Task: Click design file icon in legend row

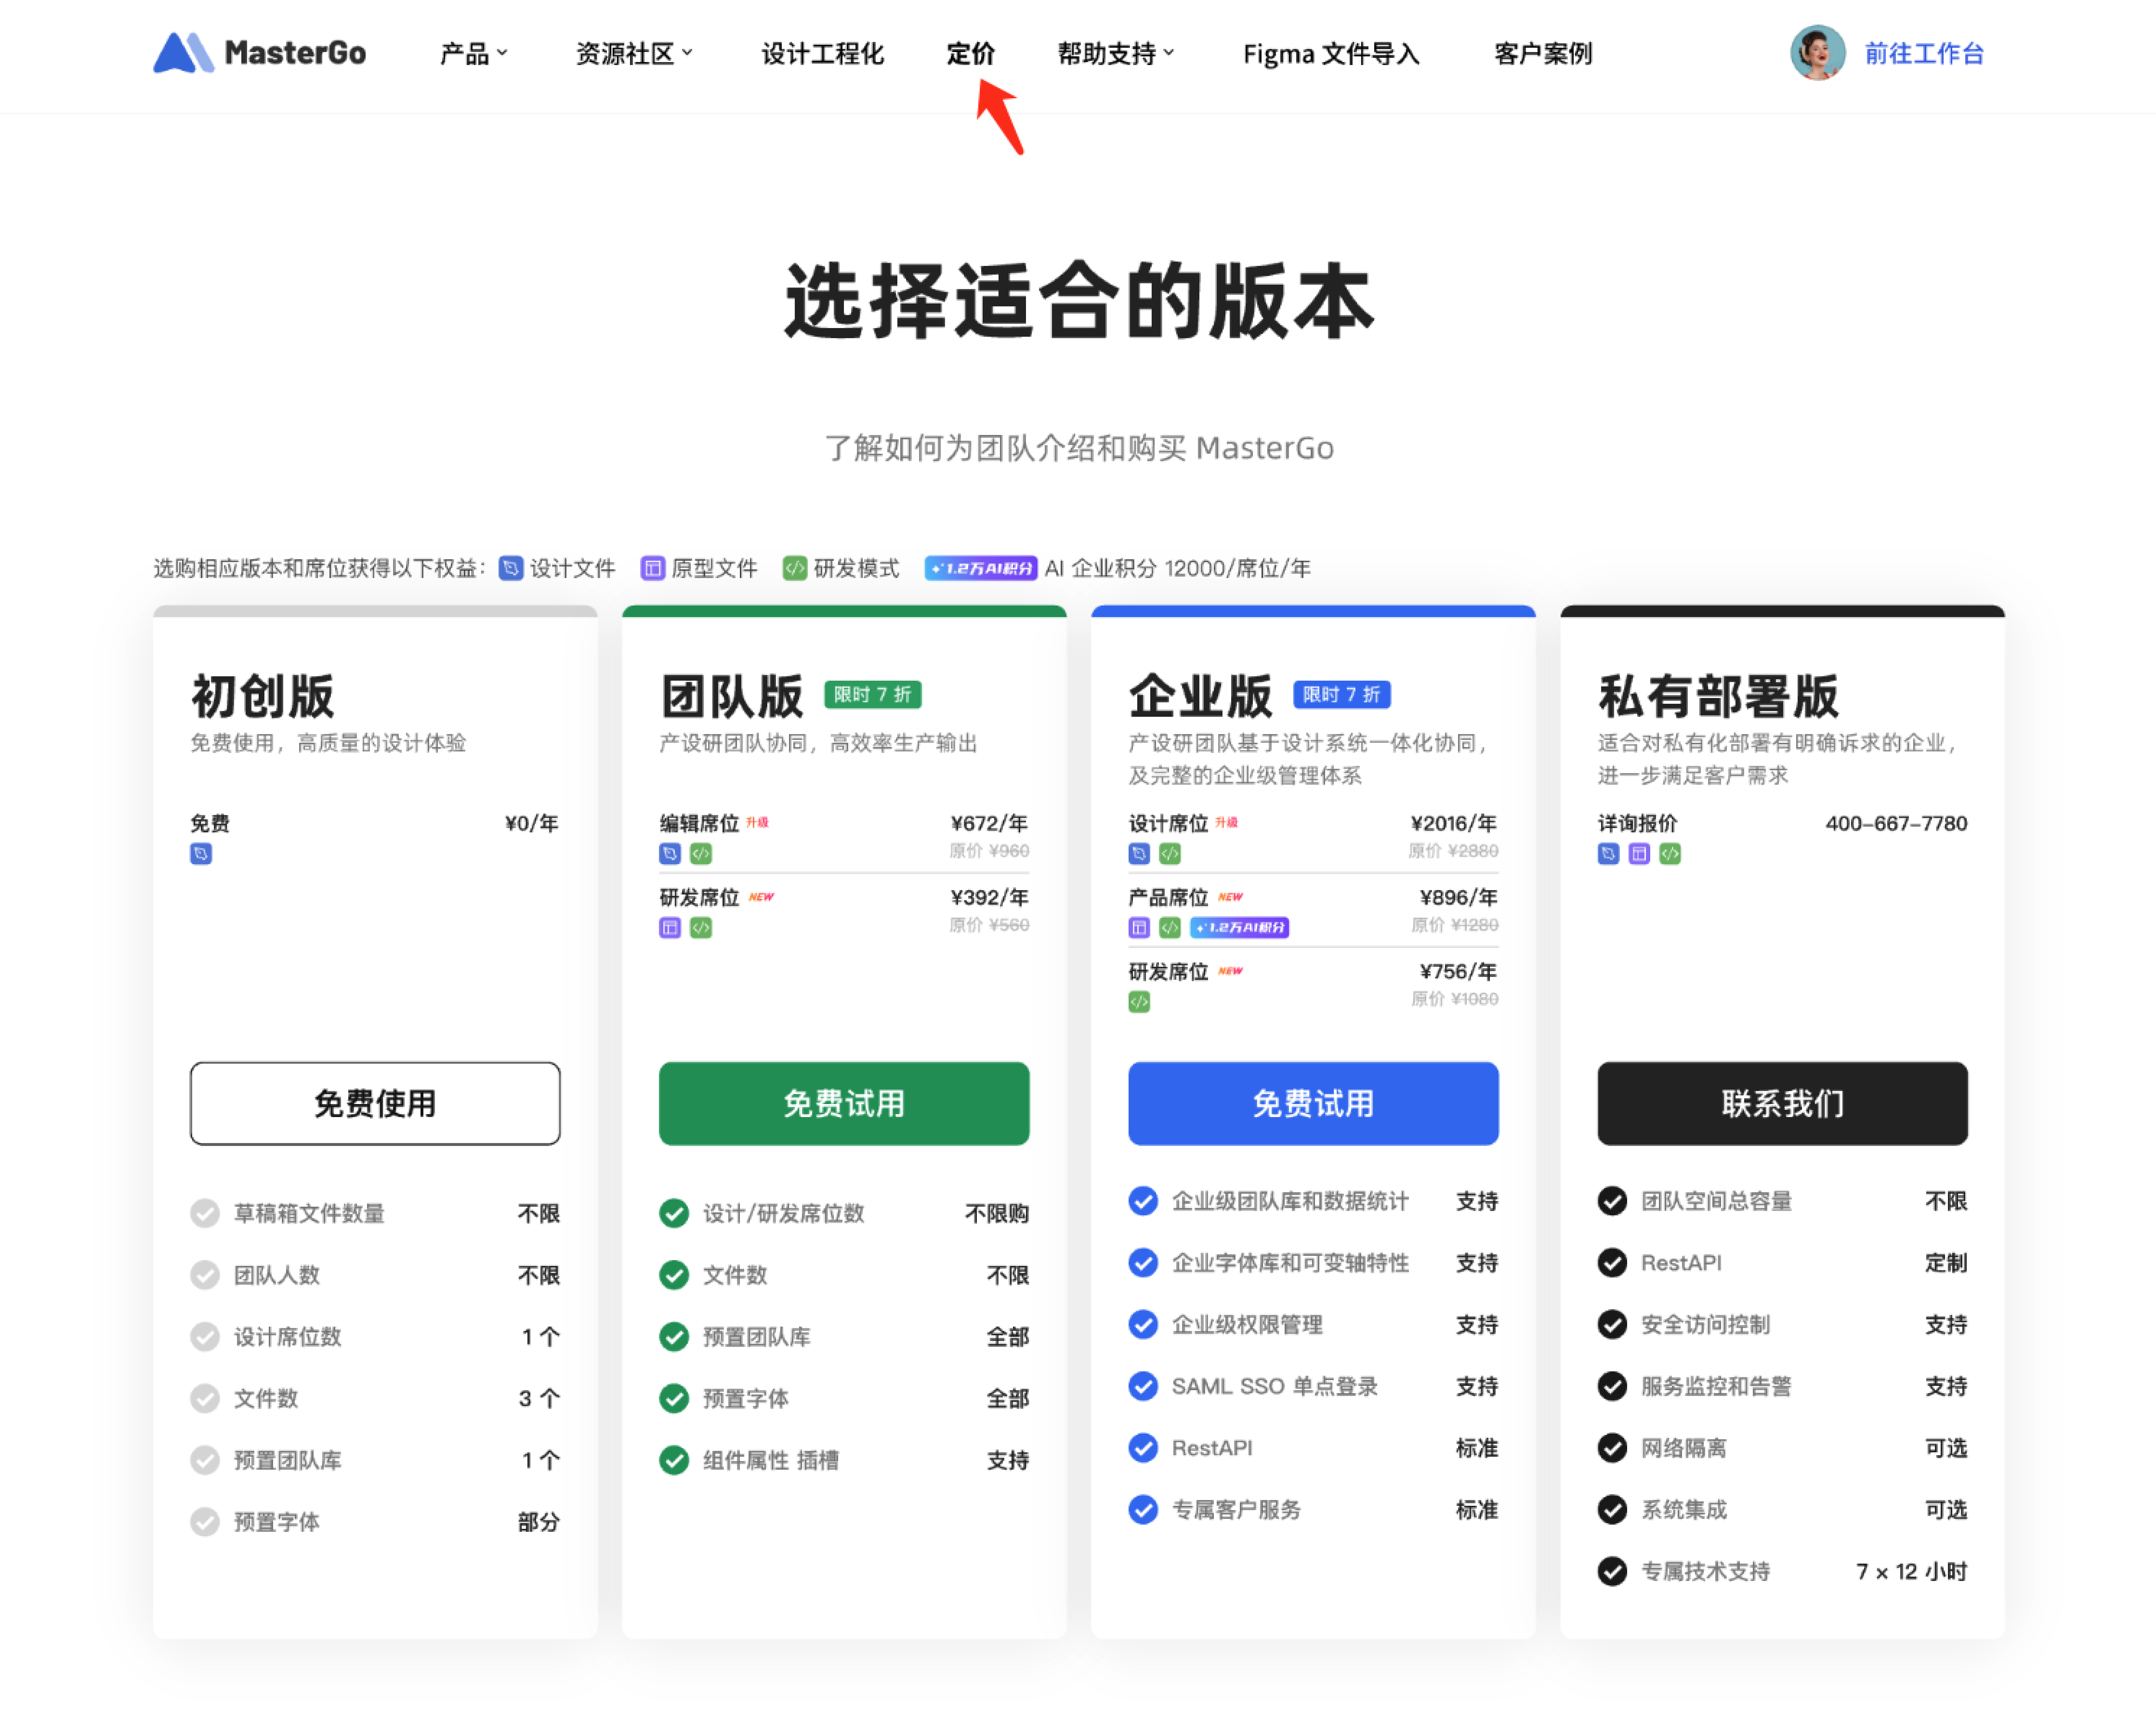Action: 511,568
